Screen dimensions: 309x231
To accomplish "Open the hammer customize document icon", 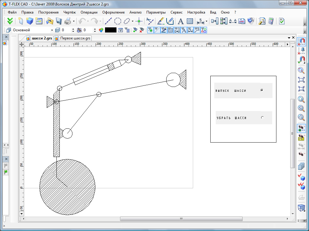I will tap(262, 21).
